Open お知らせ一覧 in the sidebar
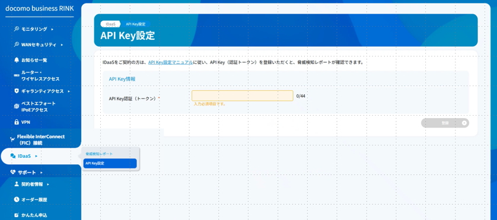Viewport: 497px width, 220px height. pyautogui.click(x=34, y=60)
